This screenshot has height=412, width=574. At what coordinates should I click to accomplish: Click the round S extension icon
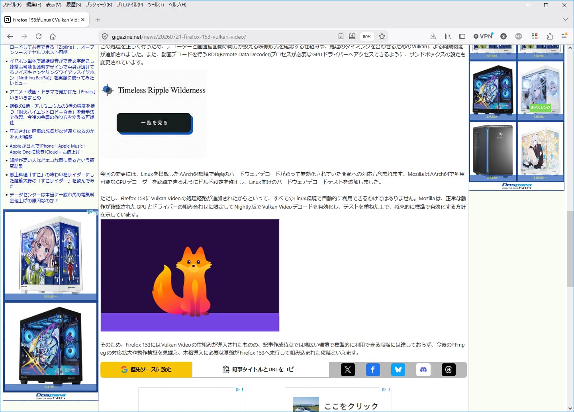(x=503, y=36)
